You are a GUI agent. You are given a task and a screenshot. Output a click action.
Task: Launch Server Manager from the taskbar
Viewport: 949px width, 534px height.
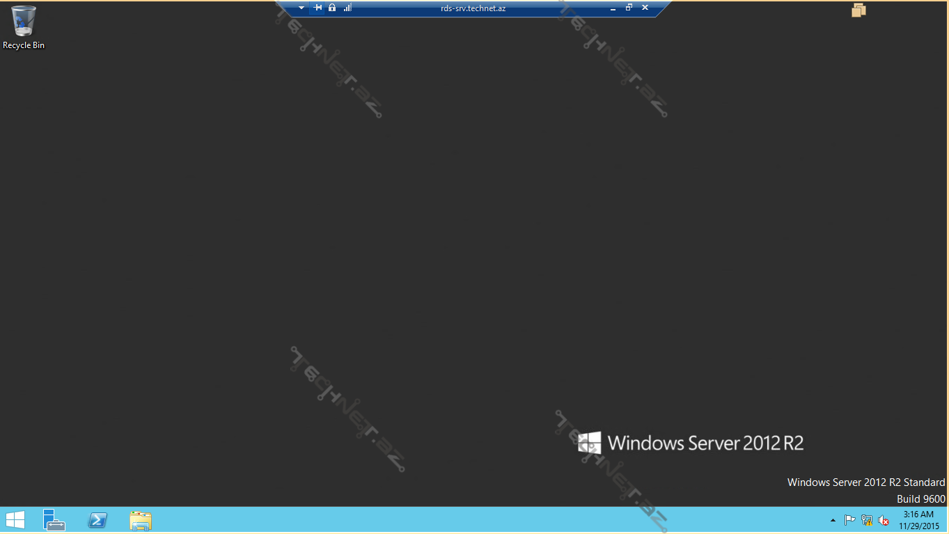pyautogui.click(x=54, y=520)
